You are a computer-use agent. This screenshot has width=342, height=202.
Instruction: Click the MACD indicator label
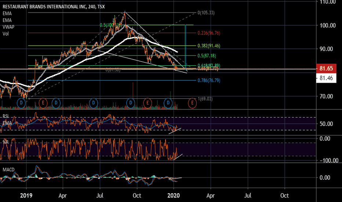[x=8, y=170]
